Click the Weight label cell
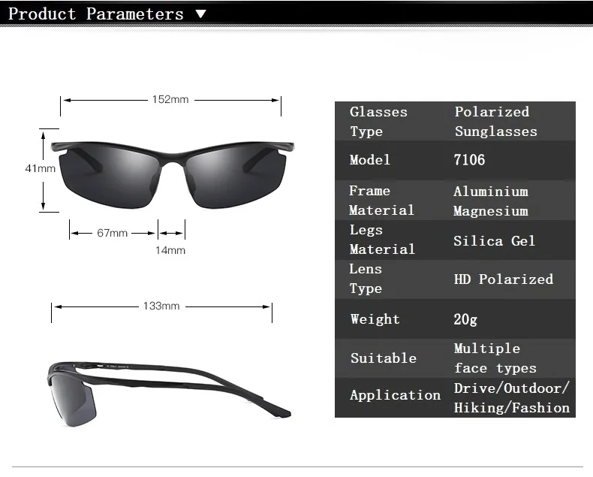This screenshot has height=477, width=593. tap(375, 319)
